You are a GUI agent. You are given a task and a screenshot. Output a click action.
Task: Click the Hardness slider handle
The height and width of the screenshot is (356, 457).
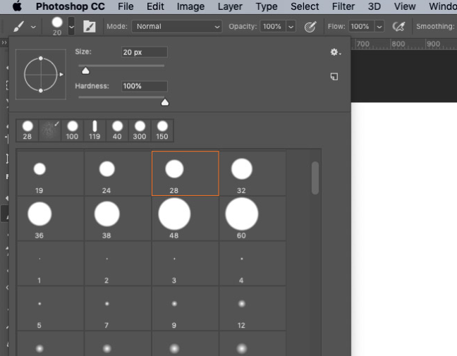(165, 102)
